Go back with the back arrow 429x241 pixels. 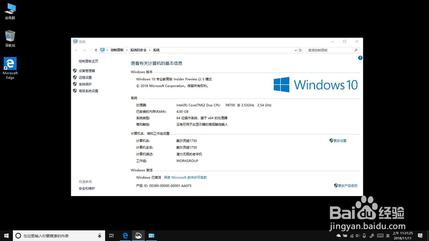(76, 50)
